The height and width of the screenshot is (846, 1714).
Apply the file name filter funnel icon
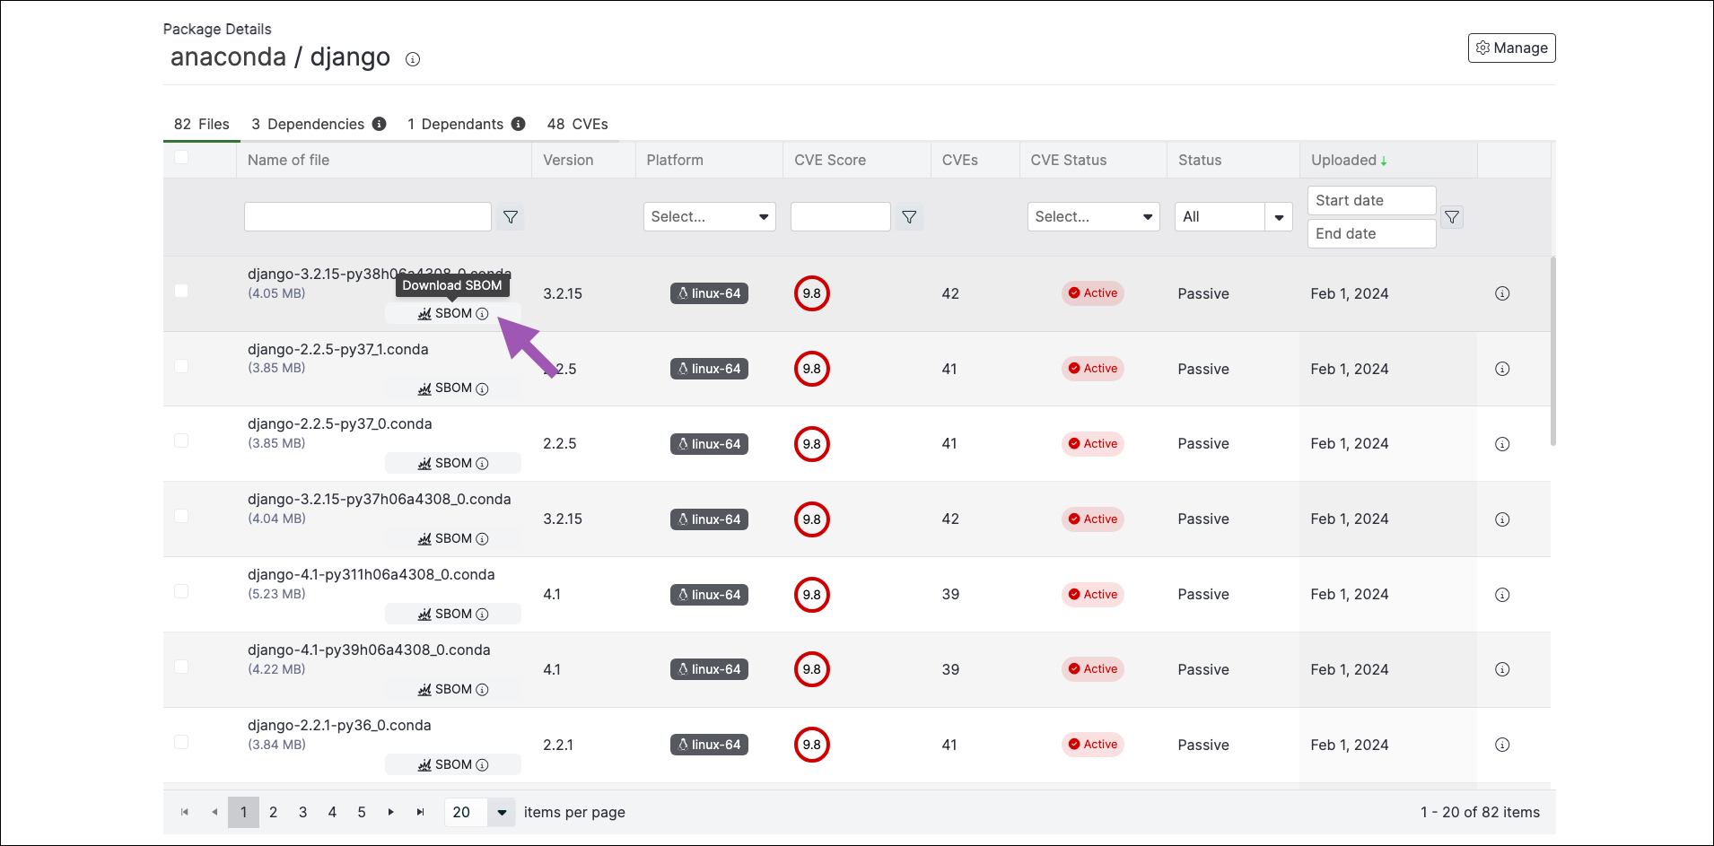pyautogui.click(x=511, y=217)
